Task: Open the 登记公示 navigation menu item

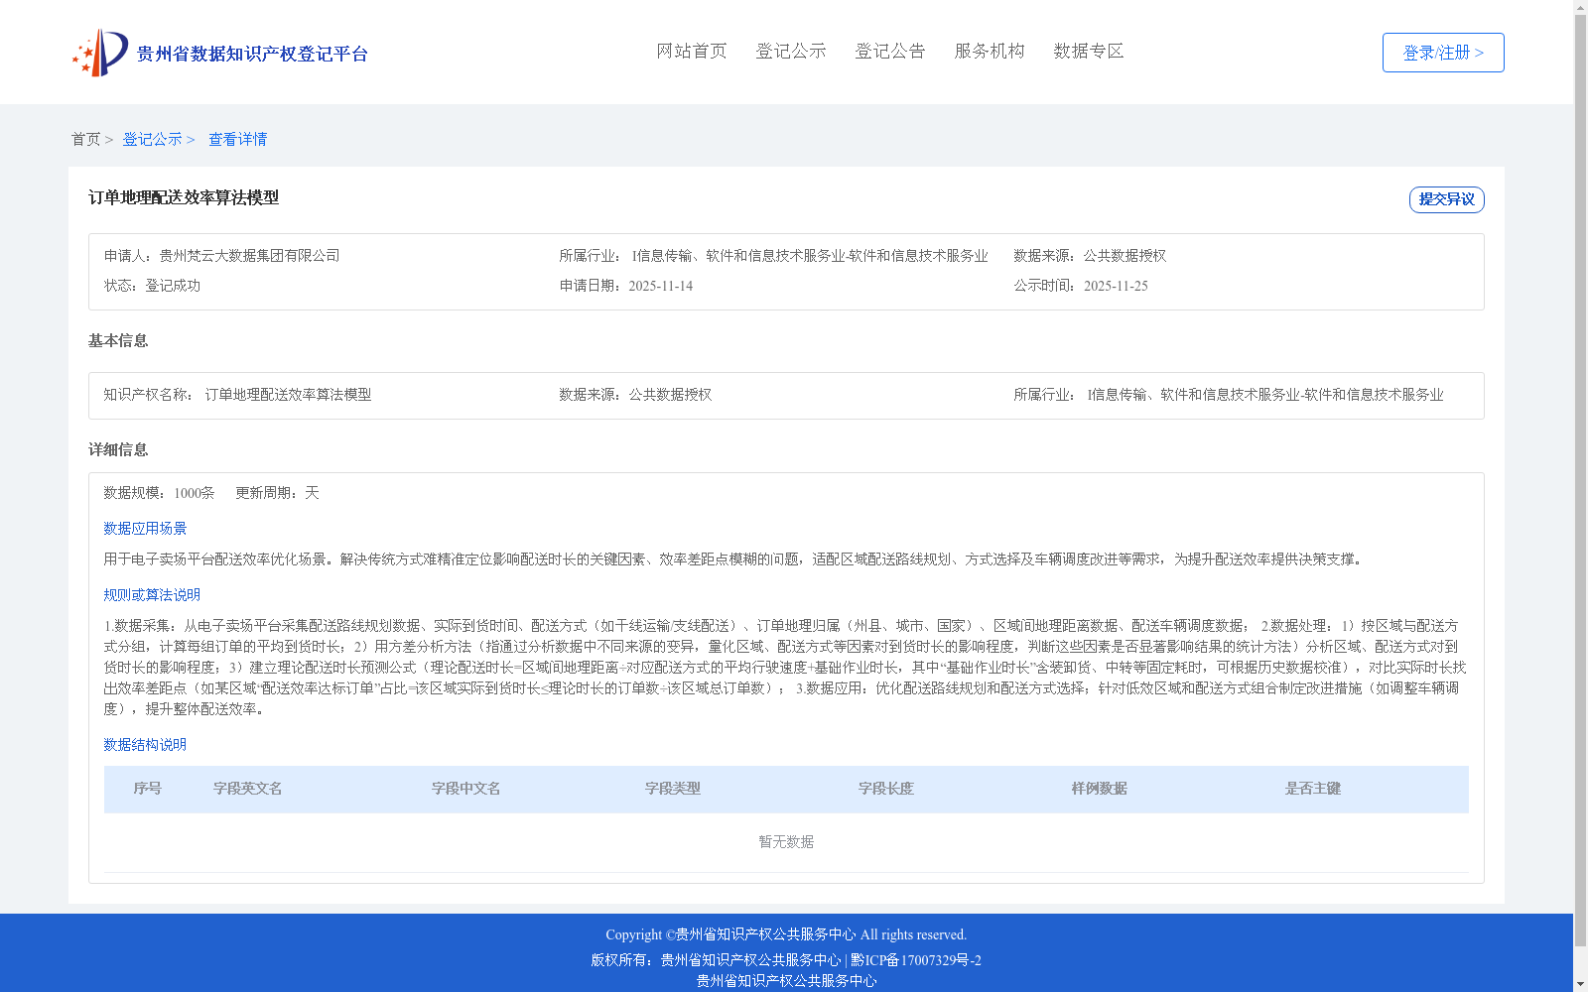Action: click(791, 51)
